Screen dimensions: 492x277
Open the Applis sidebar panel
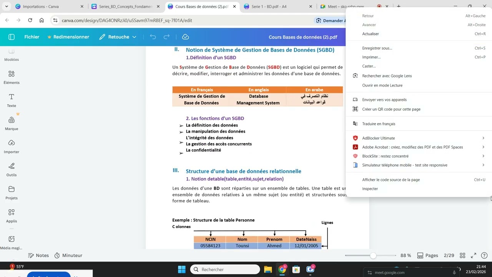(12, 216)
